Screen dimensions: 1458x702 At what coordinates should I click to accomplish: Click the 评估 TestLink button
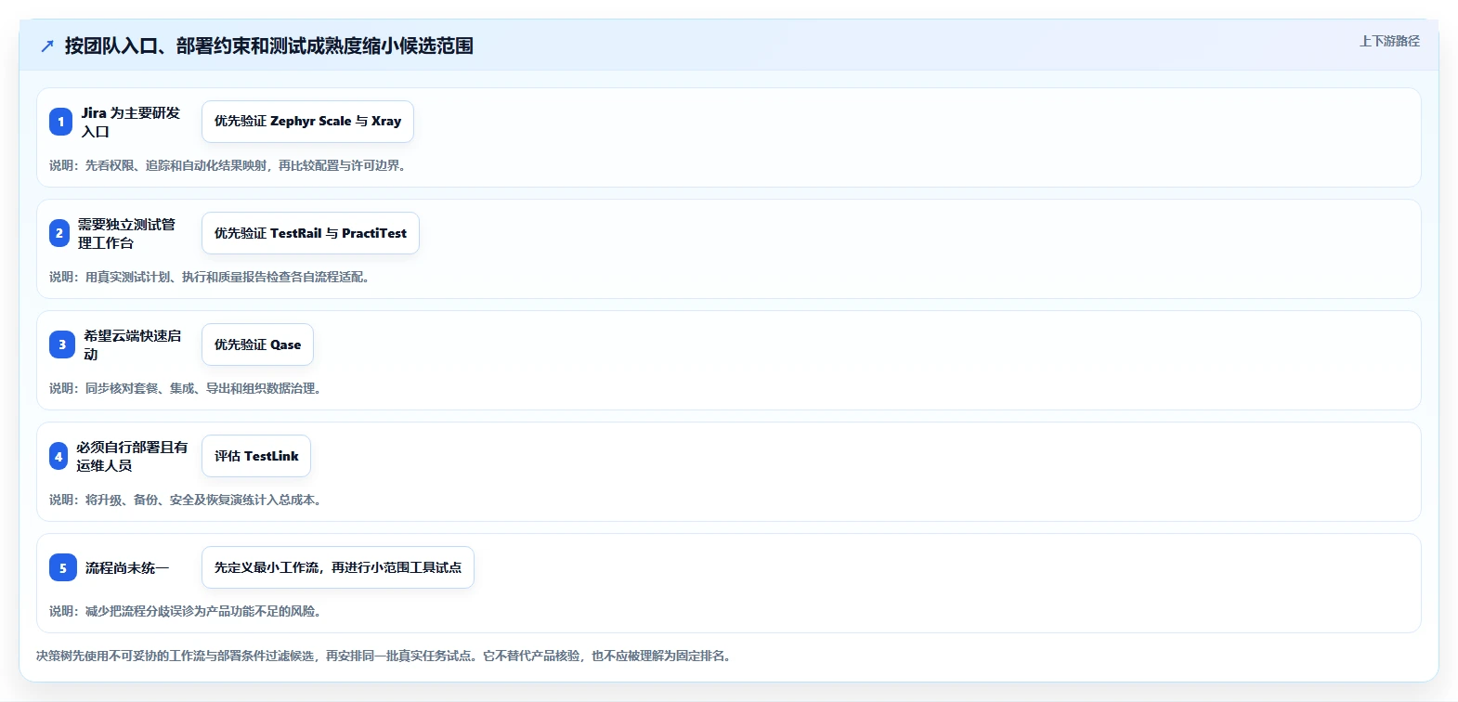point(256,456)
